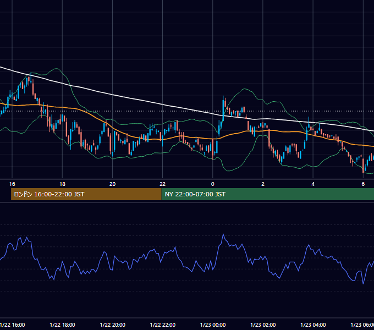Click the time axis label 6
The width and height of the screenshot is (374, 330).
tap(363, 184)
